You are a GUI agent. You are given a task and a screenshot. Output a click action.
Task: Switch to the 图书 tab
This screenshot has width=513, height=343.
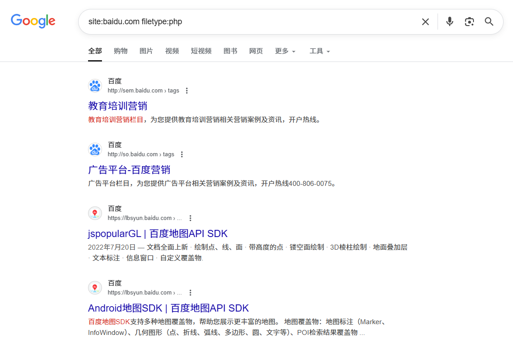230,51
